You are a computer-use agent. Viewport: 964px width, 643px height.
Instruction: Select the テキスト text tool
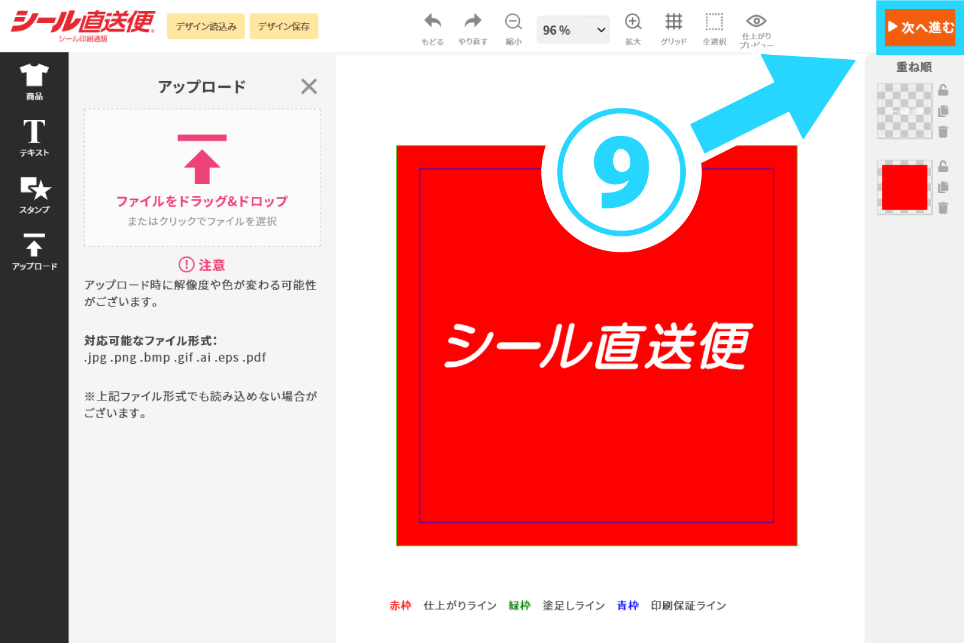tap(34, 138)
